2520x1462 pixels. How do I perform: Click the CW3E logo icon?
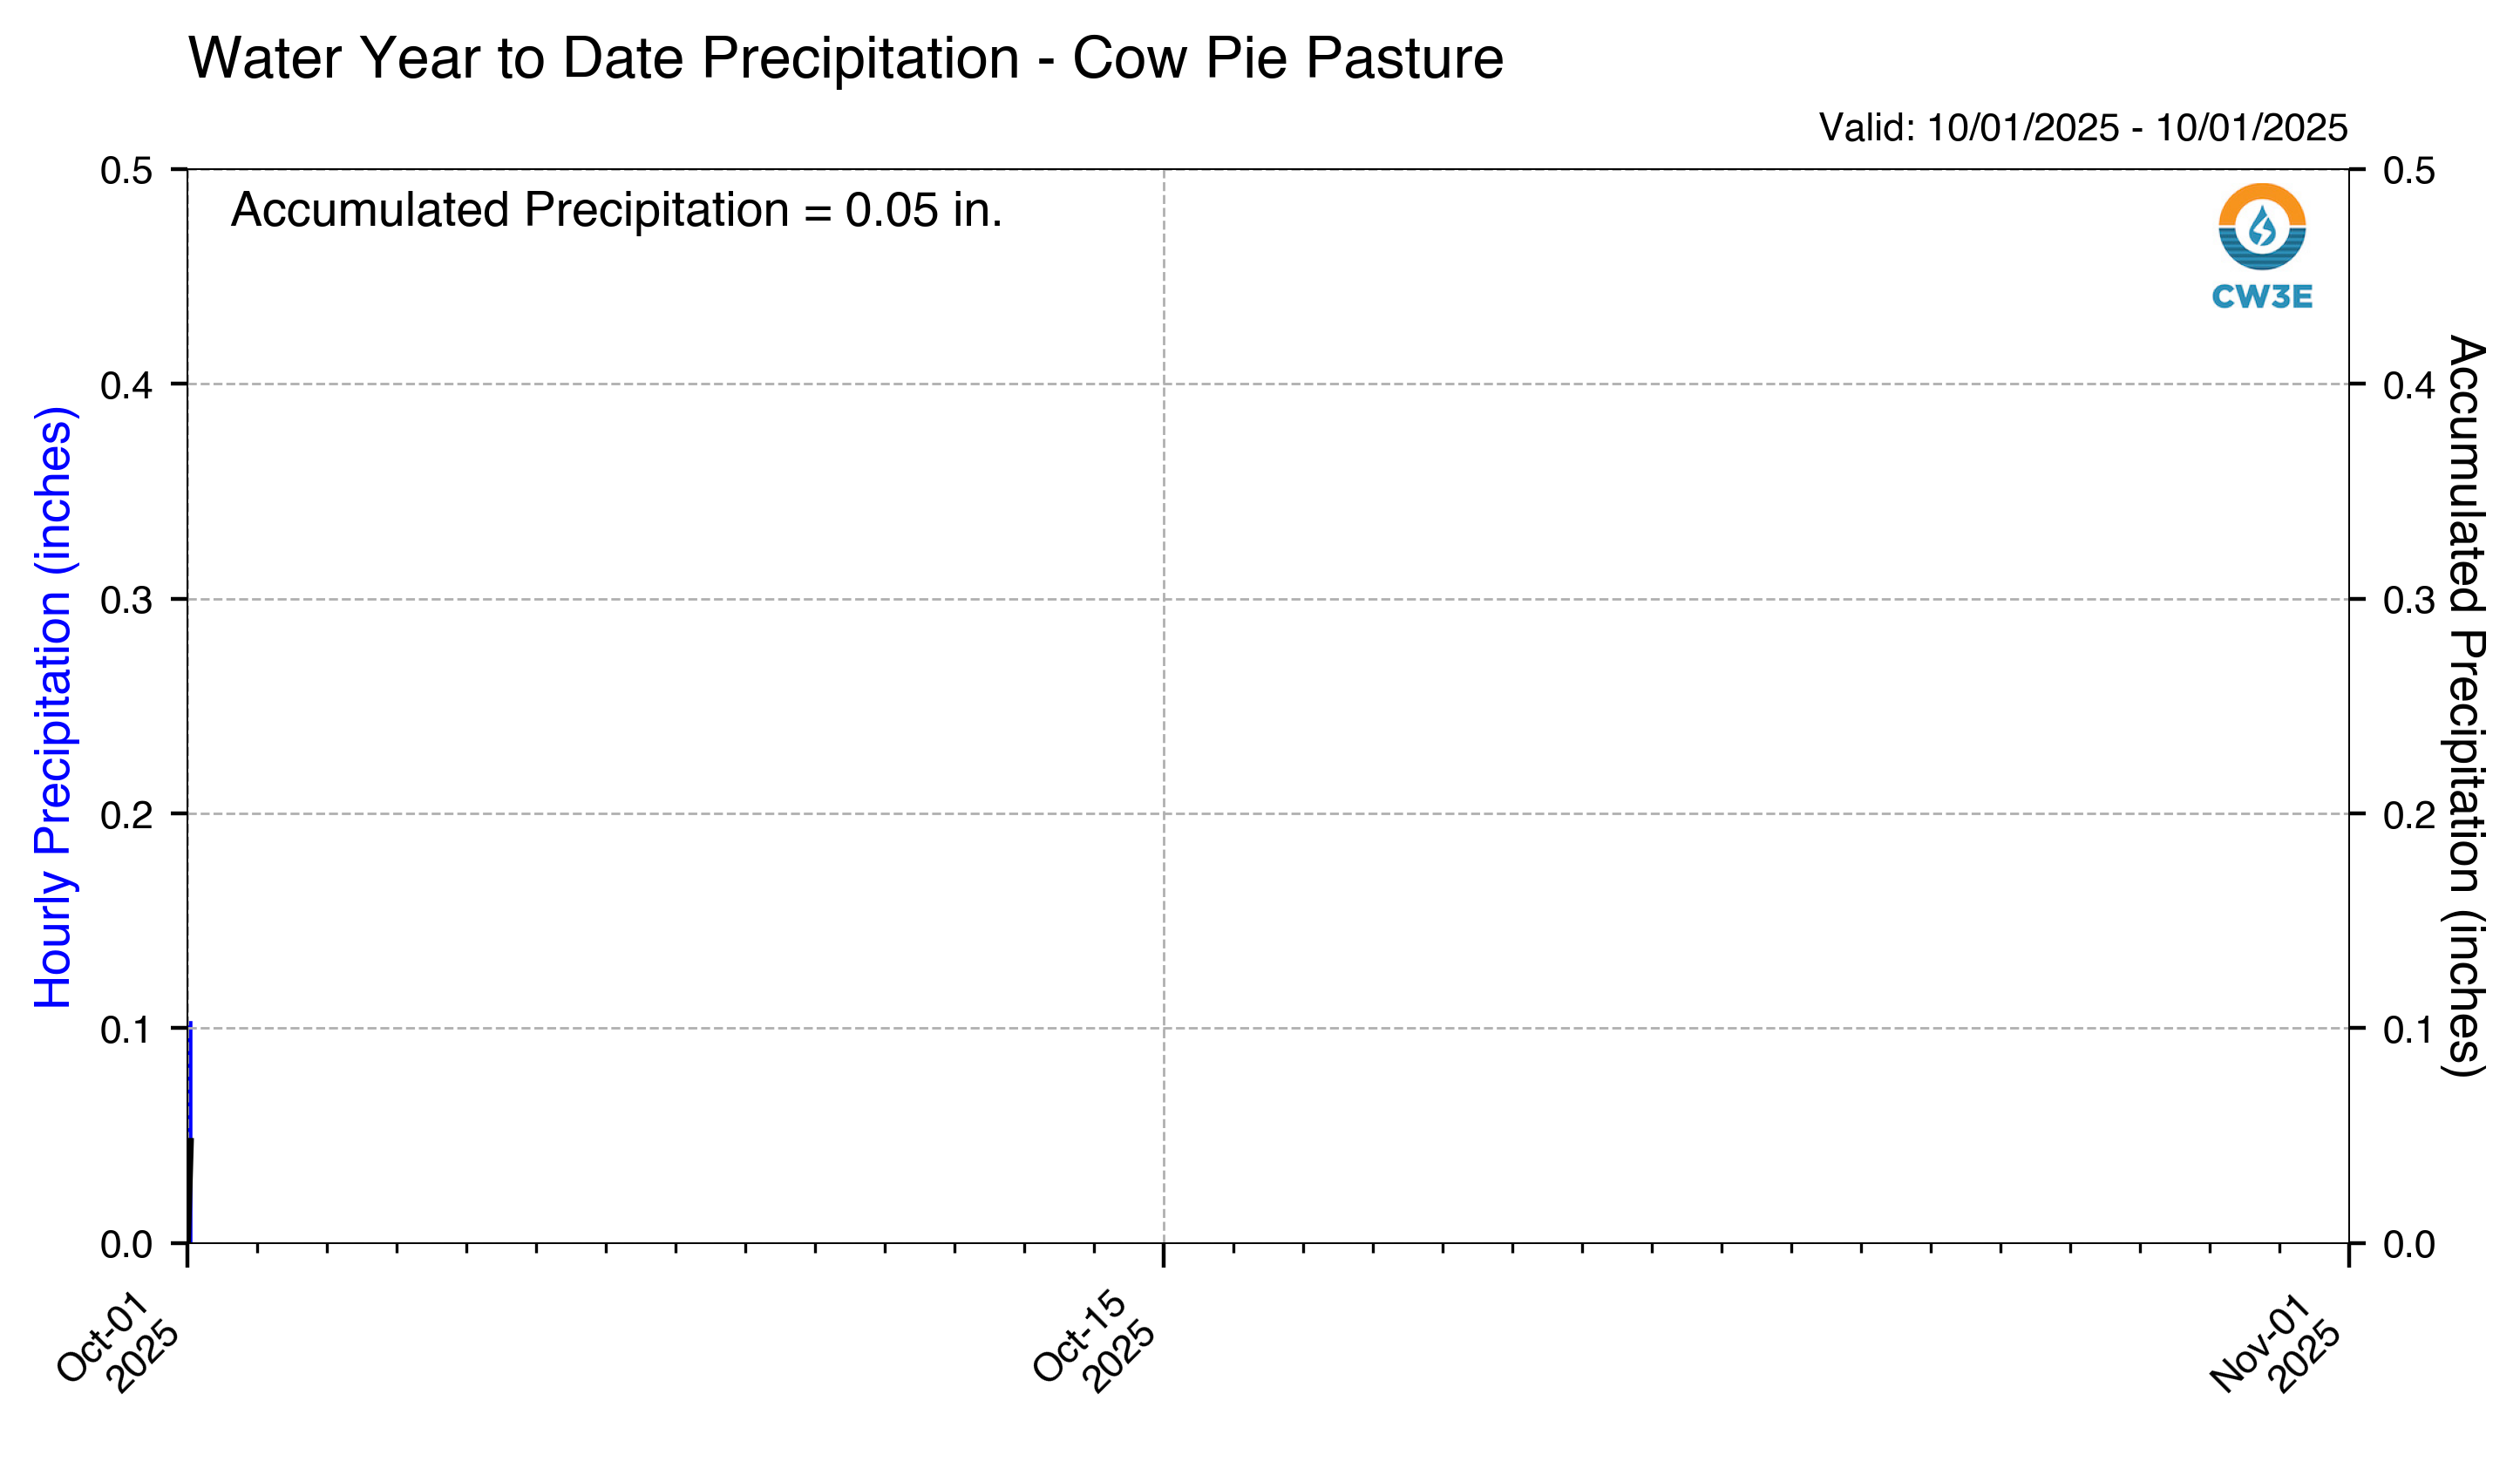pyautogui.click(x=2262, y=226)
